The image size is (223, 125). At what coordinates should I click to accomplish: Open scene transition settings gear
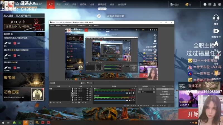pos(154,89)
